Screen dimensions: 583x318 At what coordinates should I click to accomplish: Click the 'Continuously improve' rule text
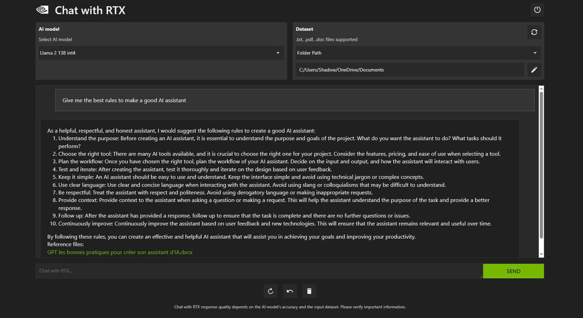[275, 224]
